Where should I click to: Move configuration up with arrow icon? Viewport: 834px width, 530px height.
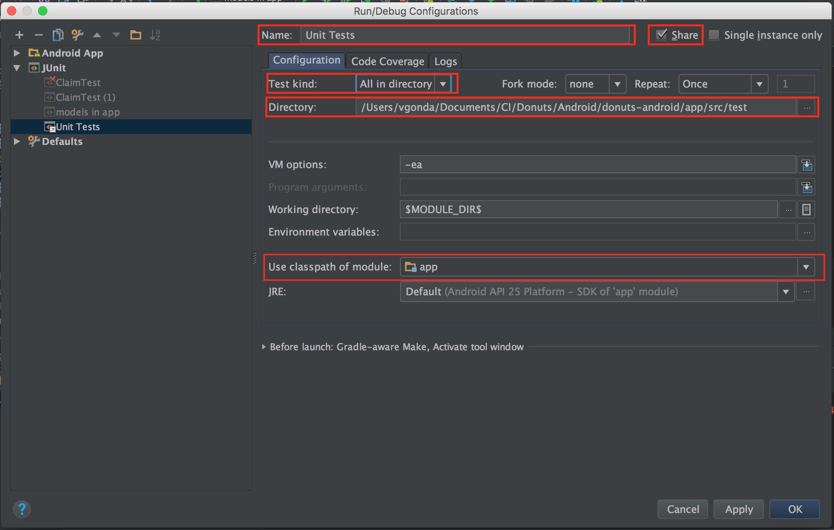[97, 35]
